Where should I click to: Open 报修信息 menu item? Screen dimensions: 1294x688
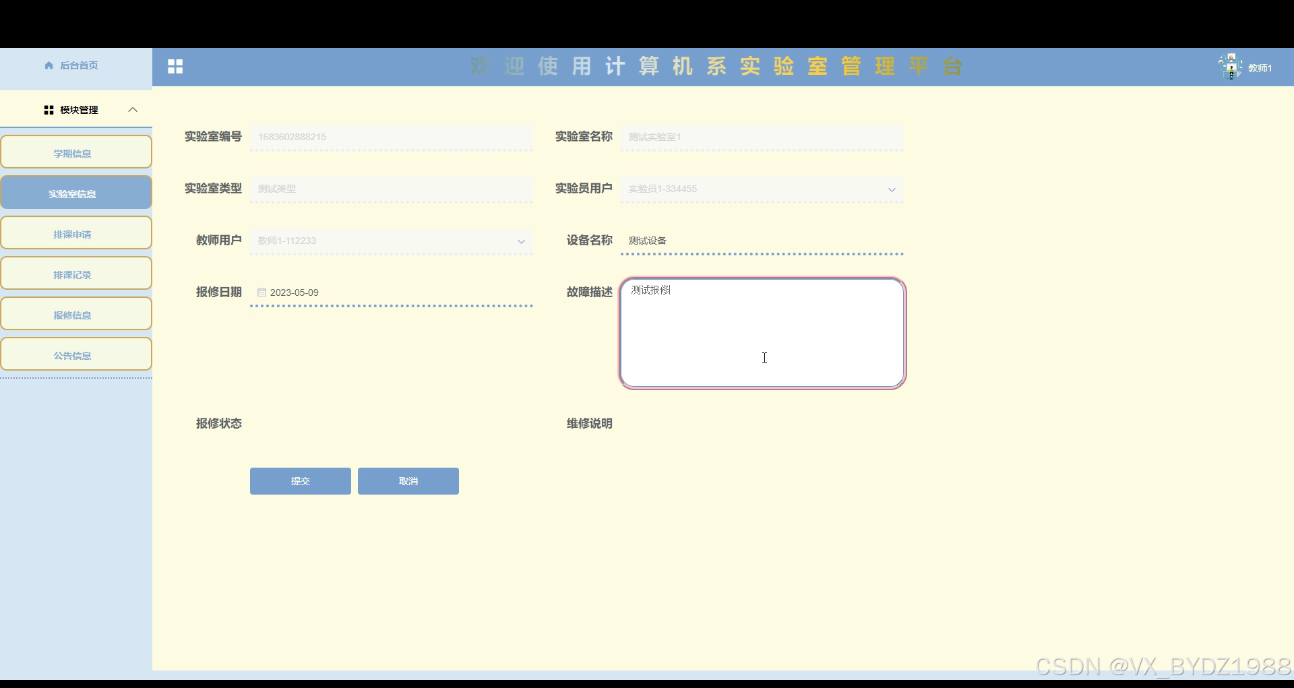(76, 313)
